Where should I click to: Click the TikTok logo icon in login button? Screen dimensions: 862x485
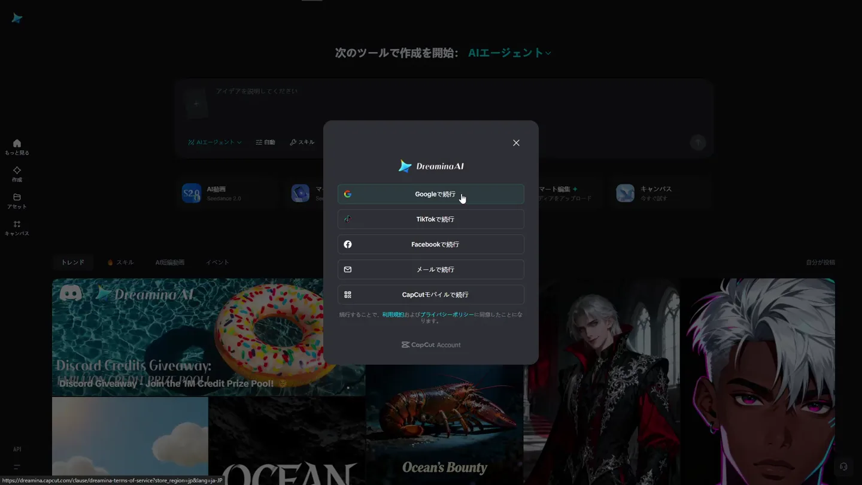tap(348, 219)
